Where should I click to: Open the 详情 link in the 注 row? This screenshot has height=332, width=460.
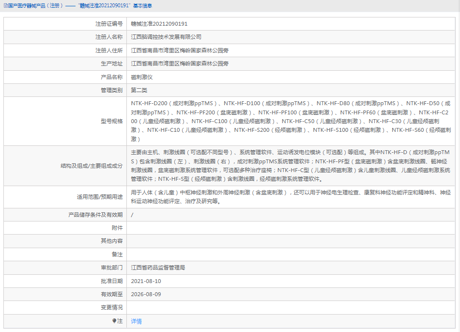(136, 320)
